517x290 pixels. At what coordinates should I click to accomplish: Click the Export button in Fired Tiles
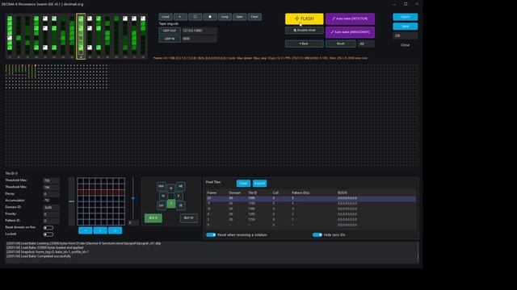coord(259,183)
